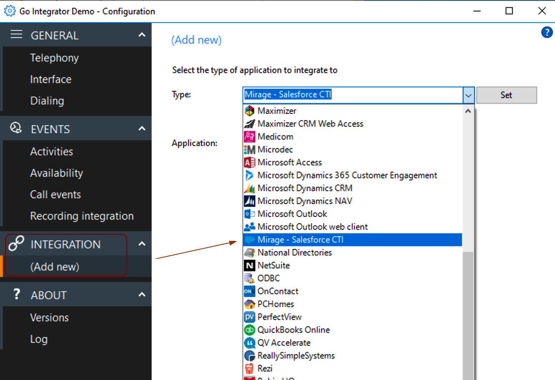Viewport: 555px width, 380px height.
Task: Click the INTEGRATION section header
Action: point(76,244)
